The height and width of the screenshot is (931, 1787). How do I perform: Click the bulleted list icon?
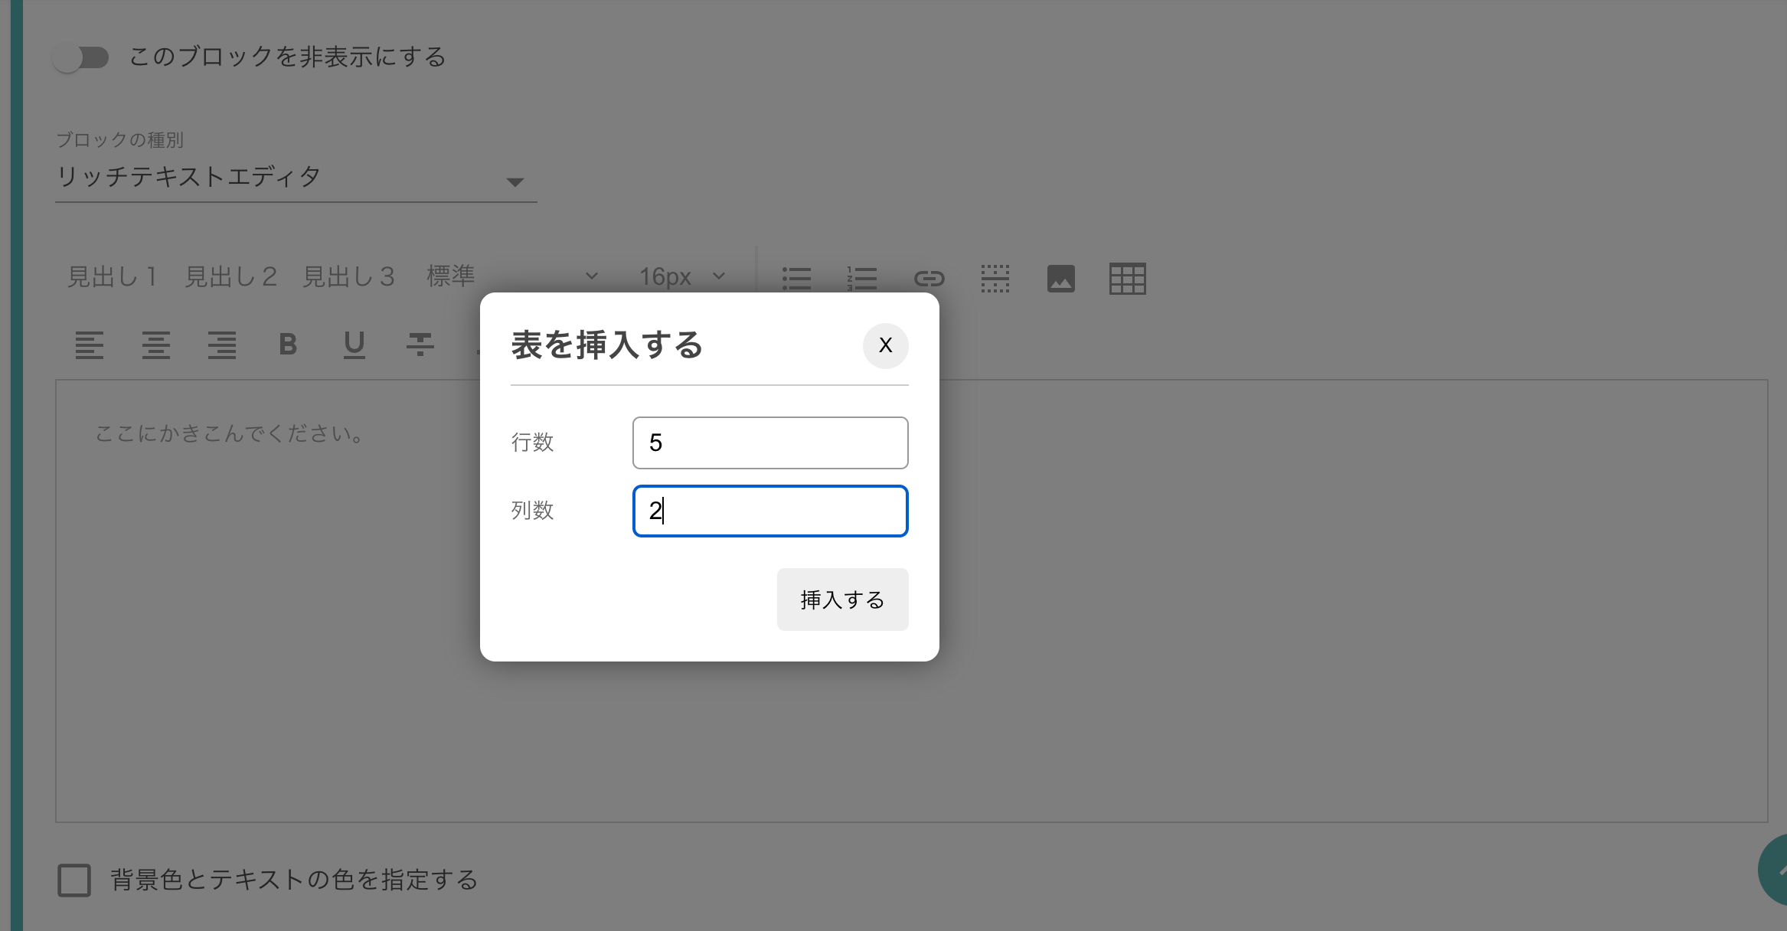tap(796, 278)
